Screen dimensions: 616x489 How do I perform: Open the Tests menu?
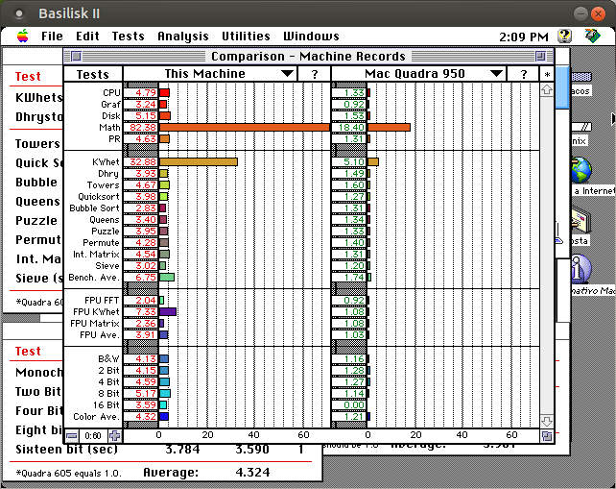[128, 37]
